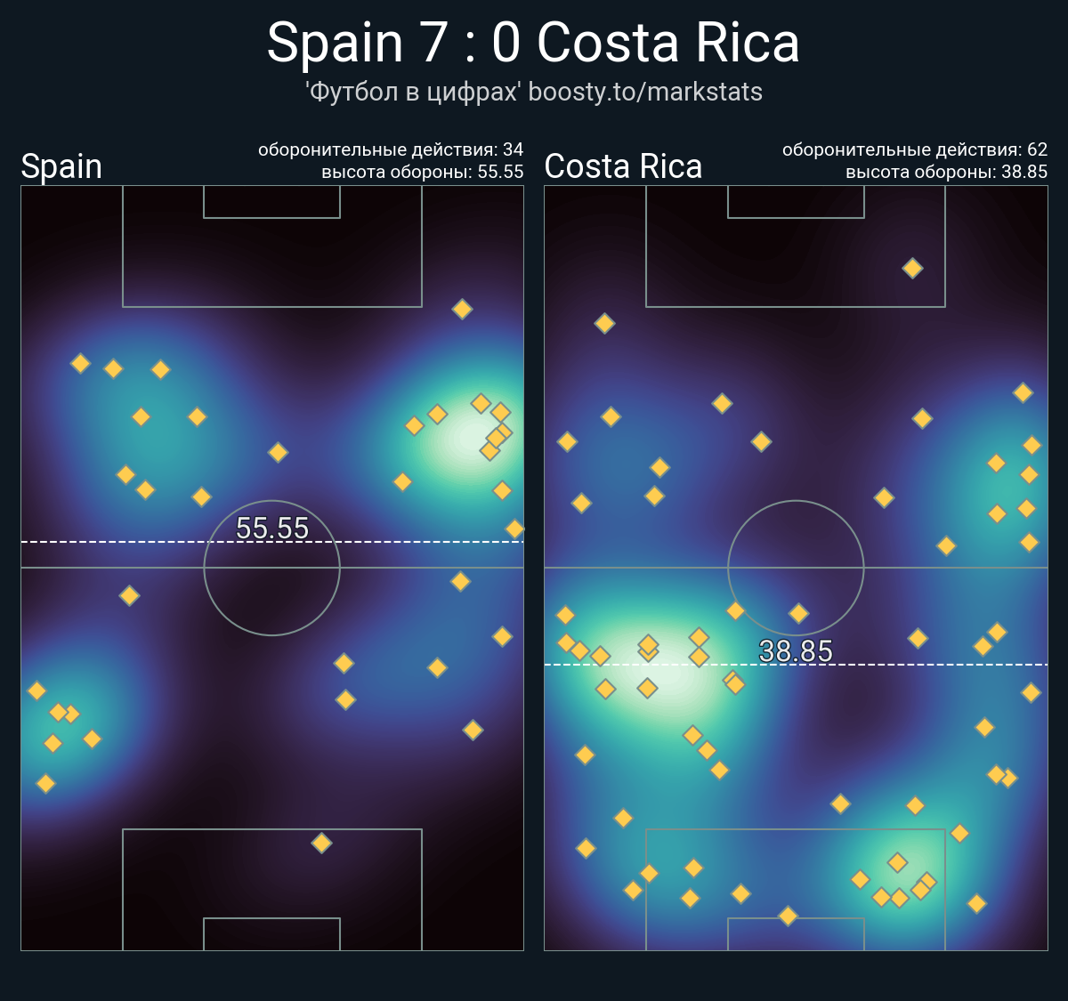Click the Spain 7 : 0 Costa Rica title

click(533, 42)
